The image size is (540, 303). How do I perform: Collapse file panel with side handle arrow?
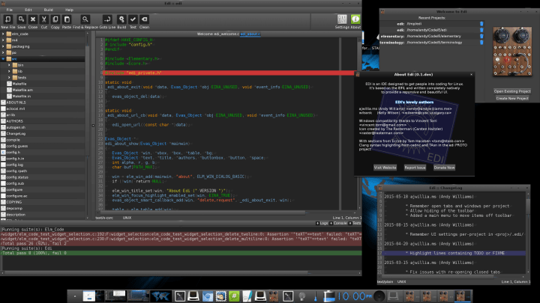[93, 126]
